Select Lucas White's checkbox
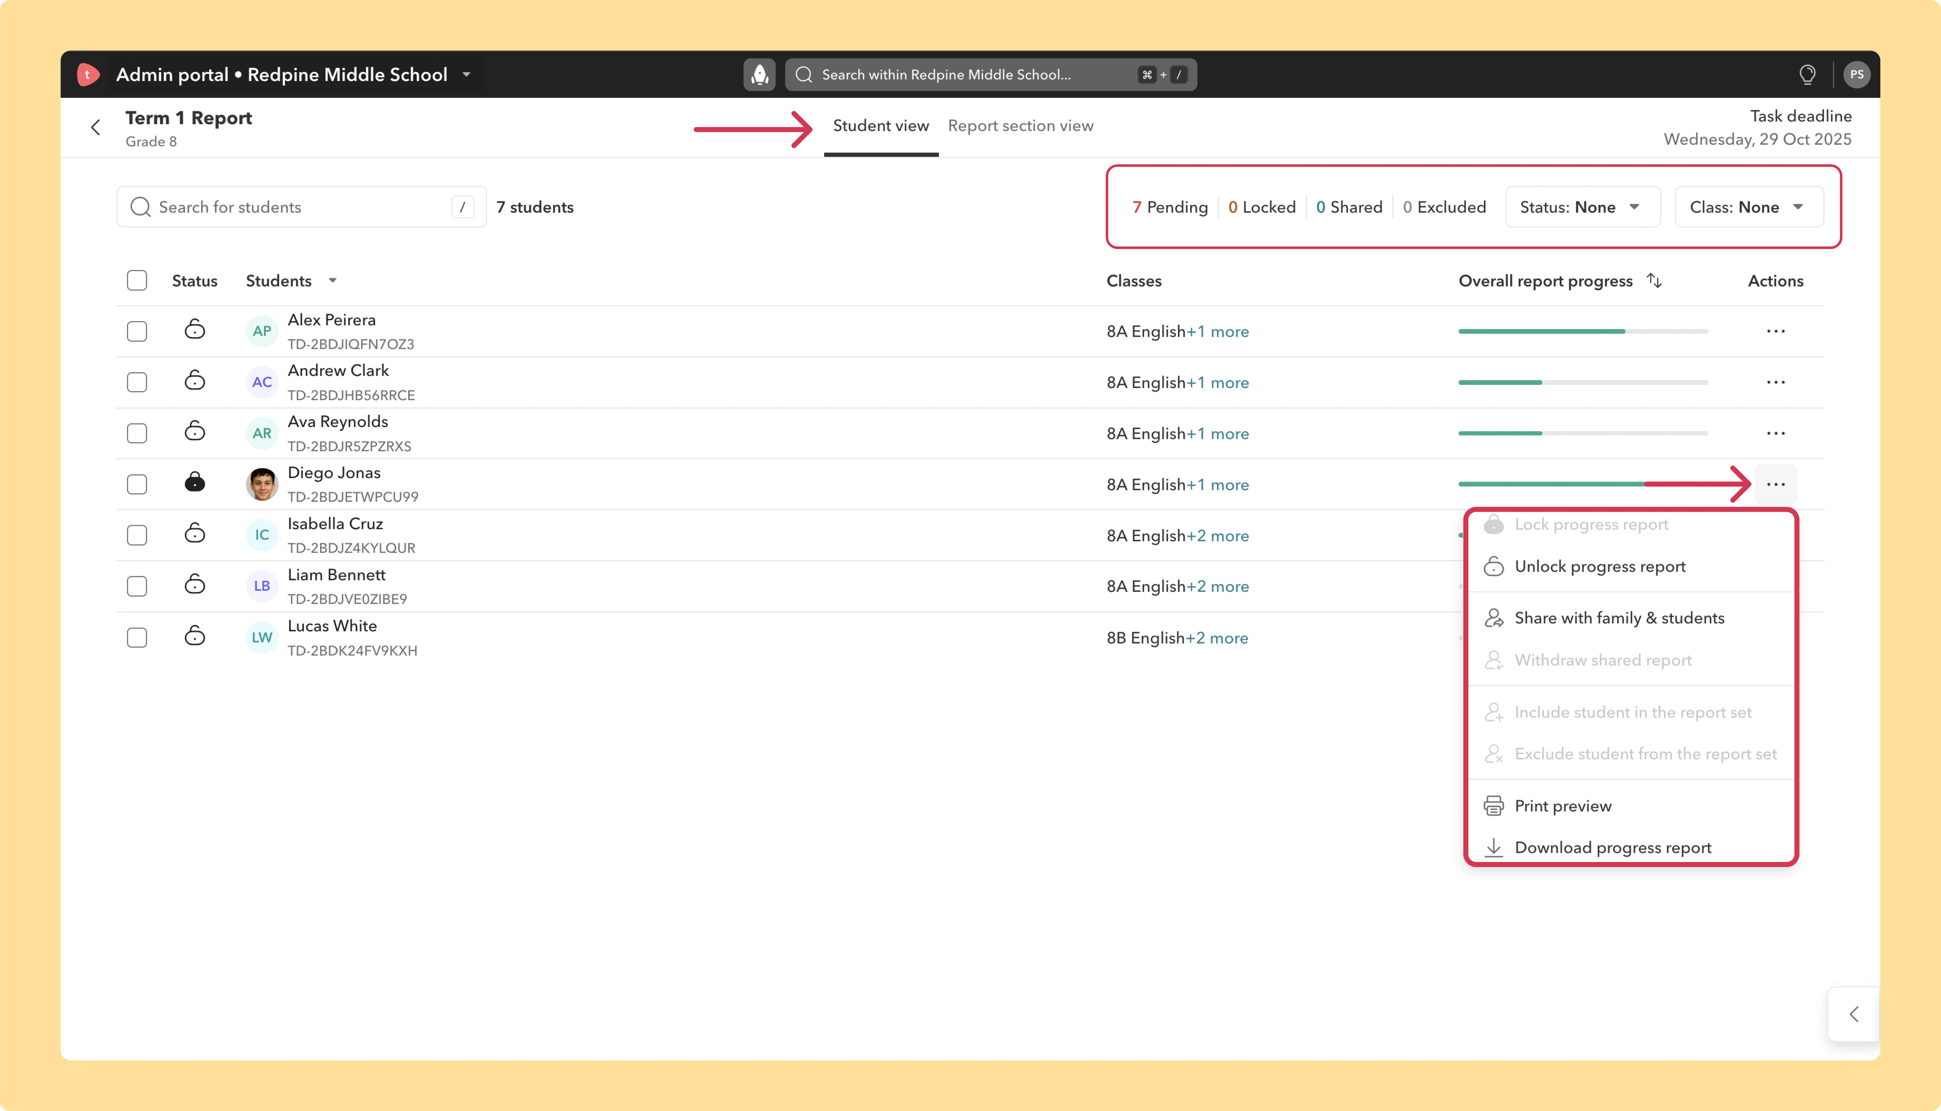This screenshot has height=1111, width=1941. 137,637
